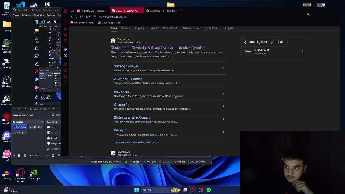Open chess.com alanından daha fazla sonuç link

click(x=136, y=142)
